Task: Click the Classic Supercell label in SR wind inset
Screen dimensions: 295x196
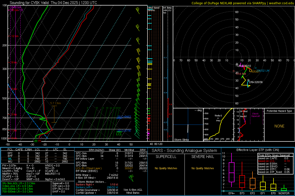Action: [255, 115]
